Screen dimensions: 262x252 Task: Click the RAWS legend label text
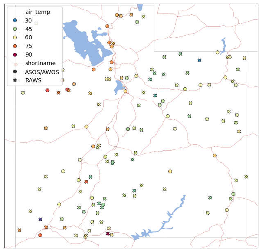(33, 80)
